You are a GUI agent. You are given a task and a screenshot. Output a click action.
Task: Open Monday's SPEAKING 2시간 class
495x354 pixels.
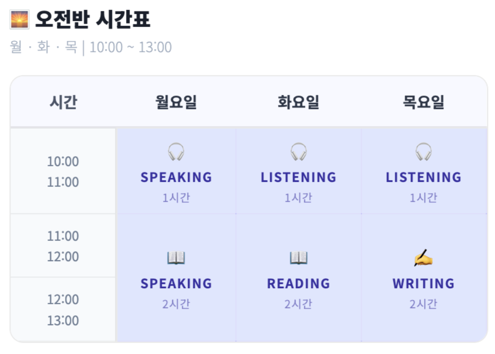(176, 278)
